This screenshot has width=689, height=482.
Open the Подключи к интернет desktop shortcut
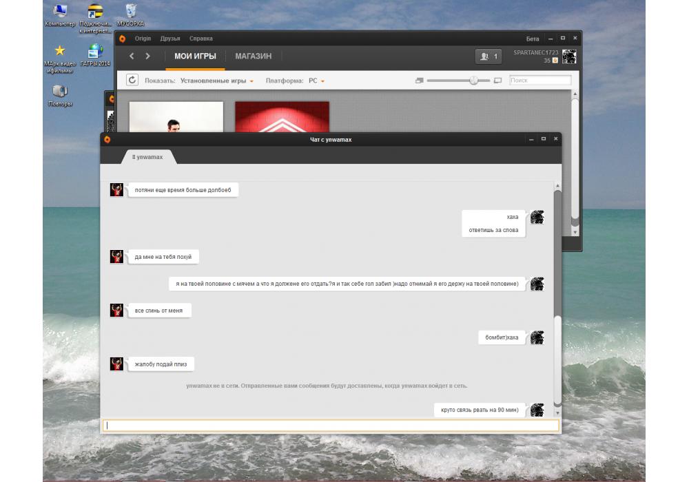(x=95, y=19)
